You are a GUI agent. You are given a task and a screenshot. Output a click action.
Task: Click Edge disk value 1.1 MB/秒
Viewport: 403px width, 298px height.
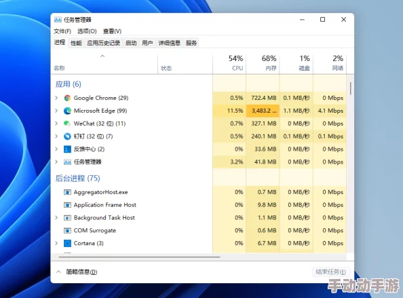click(x=296, y=111)
